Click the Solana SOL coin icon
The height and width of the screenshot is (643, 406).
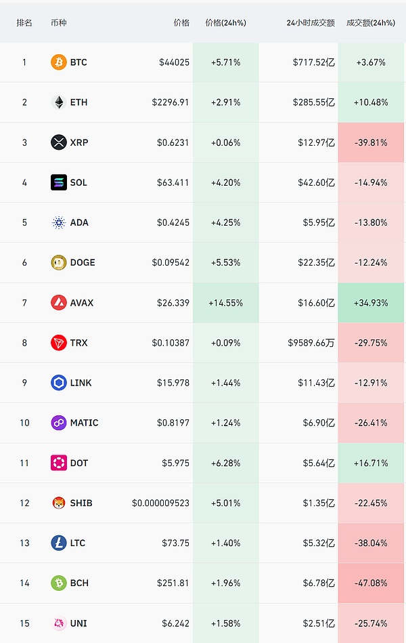[x=59, y=182]
